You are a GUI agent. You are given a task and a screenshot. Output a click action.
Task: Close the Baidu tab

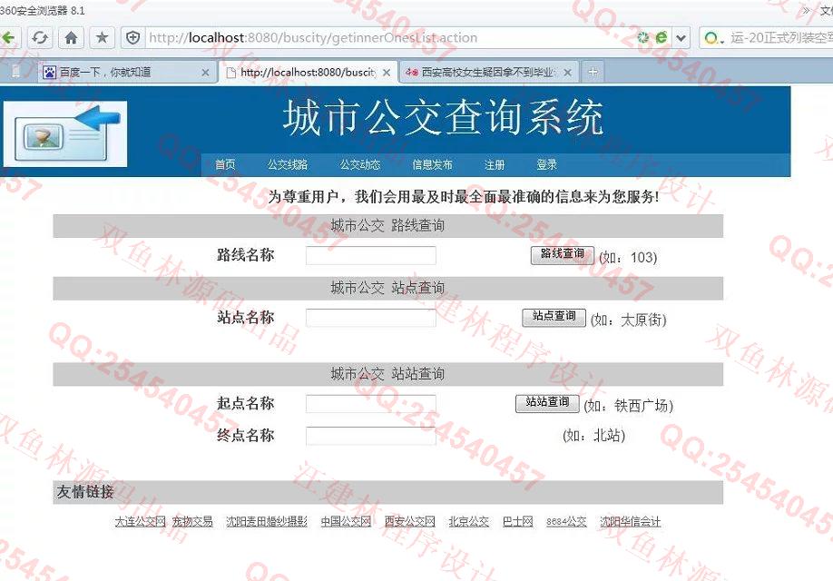point(205,73)
